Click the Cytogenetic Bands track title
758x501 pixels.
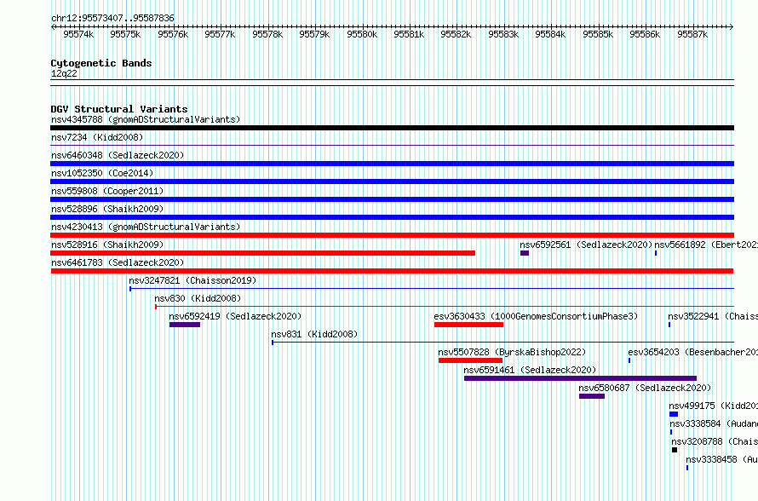pos(101,63)
